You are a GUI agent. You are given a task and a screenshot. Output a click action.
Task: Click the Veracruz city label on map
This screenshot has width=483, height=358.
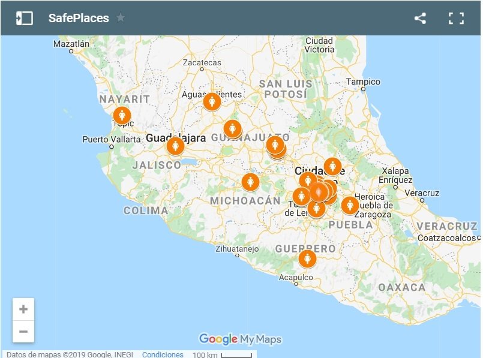click(422, 193)
